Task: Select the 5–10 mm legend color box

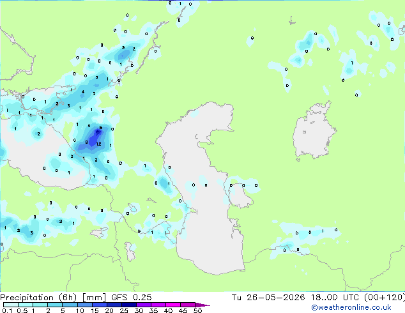Action: (70, 305)
